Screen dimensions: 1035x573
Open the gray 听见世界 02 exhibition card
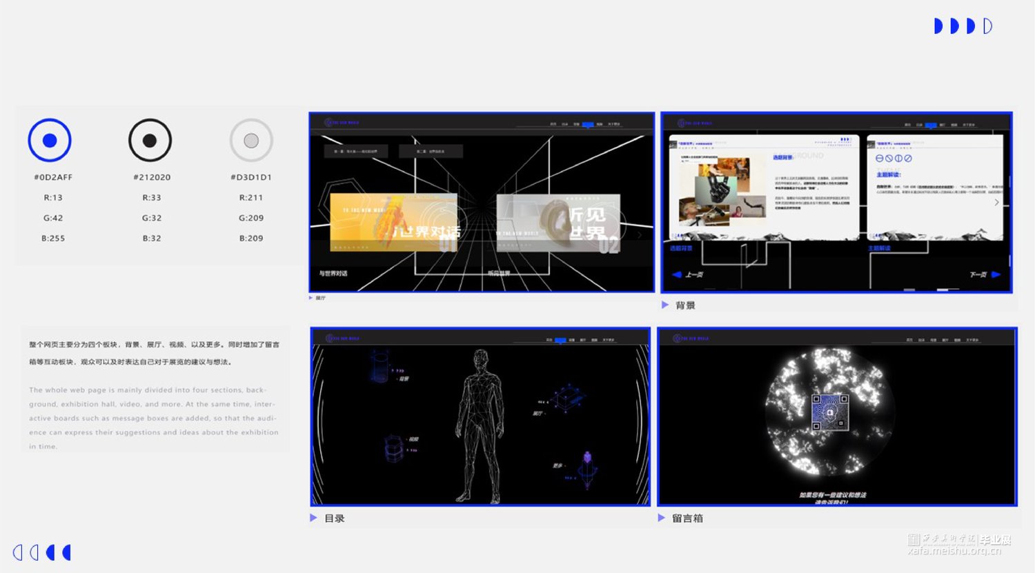point(558,222)
